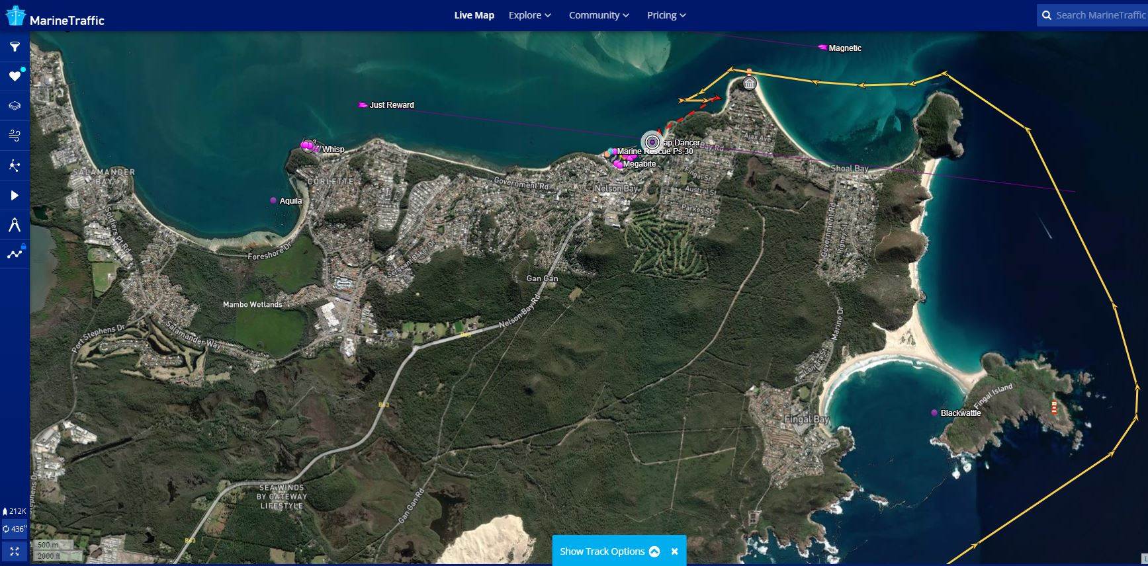
Task: Show the weather wind overlay
Action: point(15,136)
